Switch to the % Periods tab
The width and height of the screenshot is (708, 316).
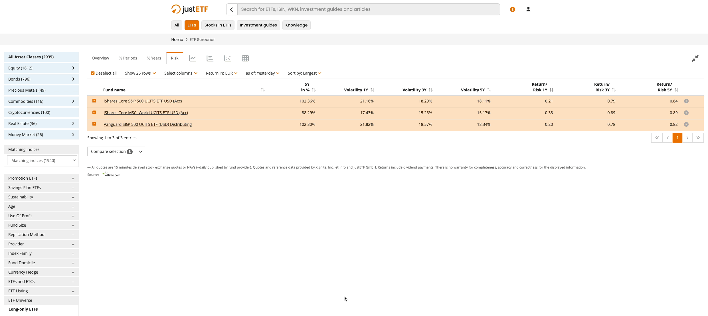pyautogui.click(x=128, y=58)
